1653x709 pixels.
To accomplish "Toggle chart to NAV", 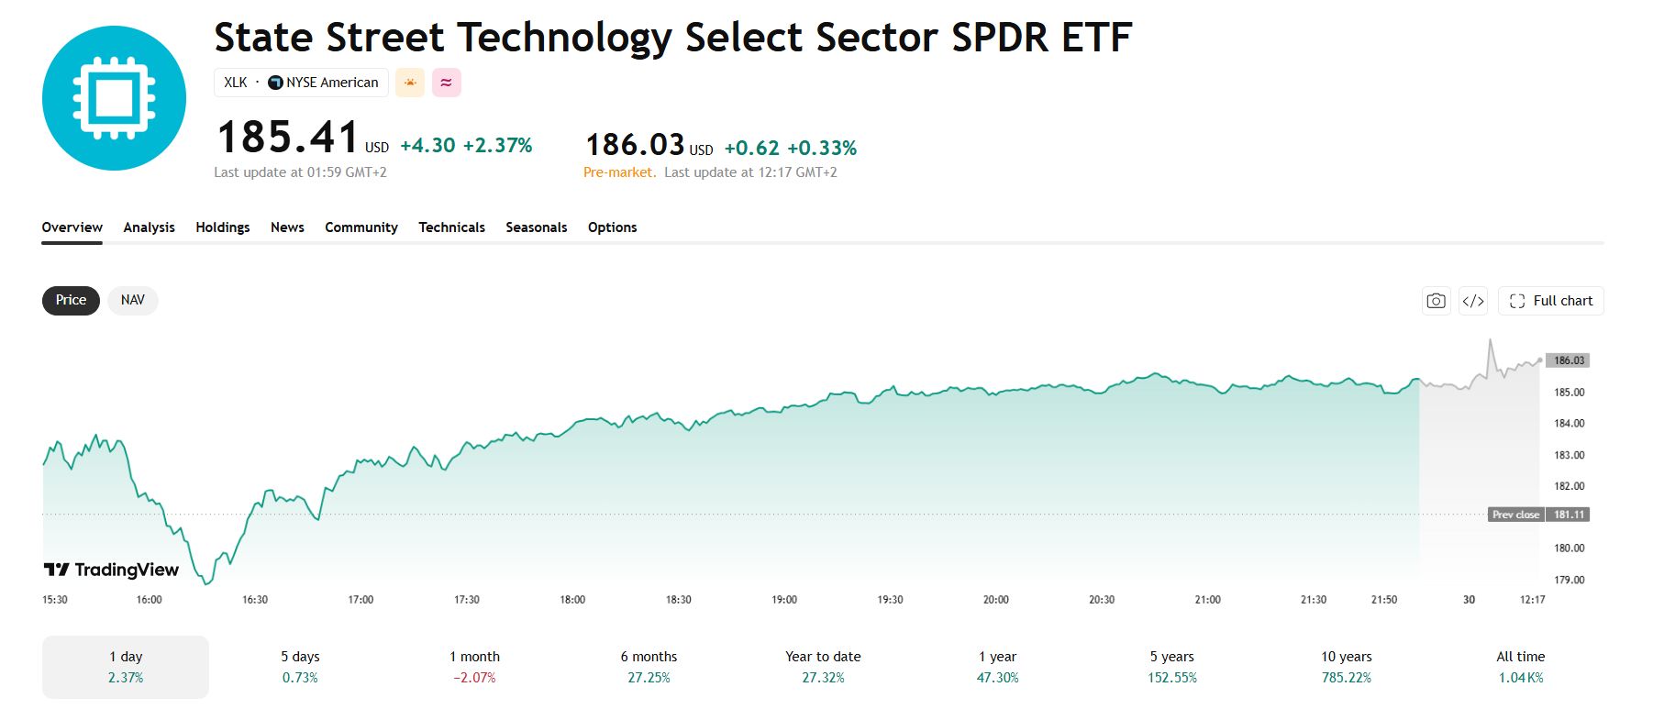I will coord(133,300).
